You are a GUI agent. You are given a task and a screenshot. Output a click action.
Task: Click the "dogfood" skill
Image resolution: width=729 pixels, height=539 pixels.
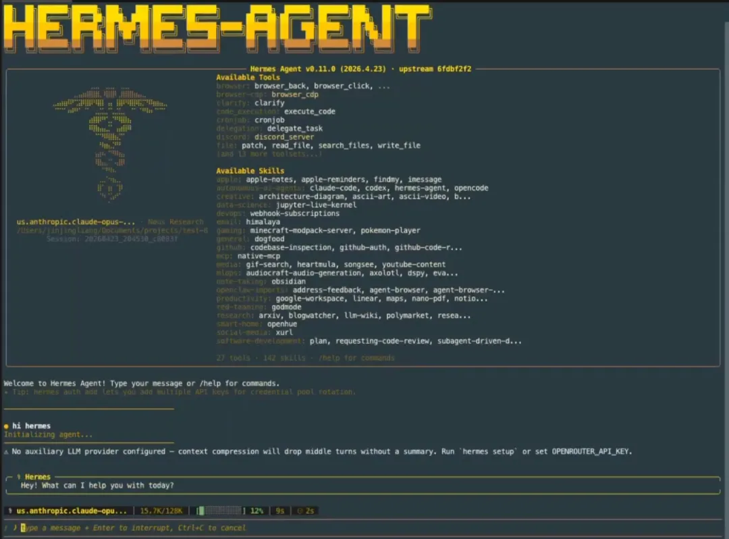tap(269, 238)
